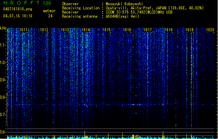Click the 1813 time marker
218x139 pixels.
pyautogui.click(x=65, y=30)
